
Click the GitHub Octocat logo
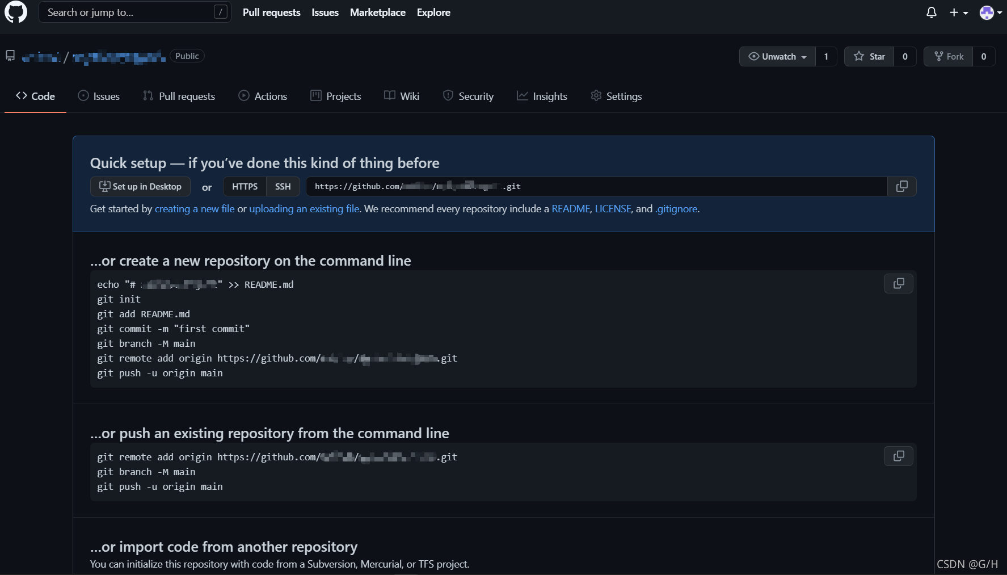tap(16, 12)
